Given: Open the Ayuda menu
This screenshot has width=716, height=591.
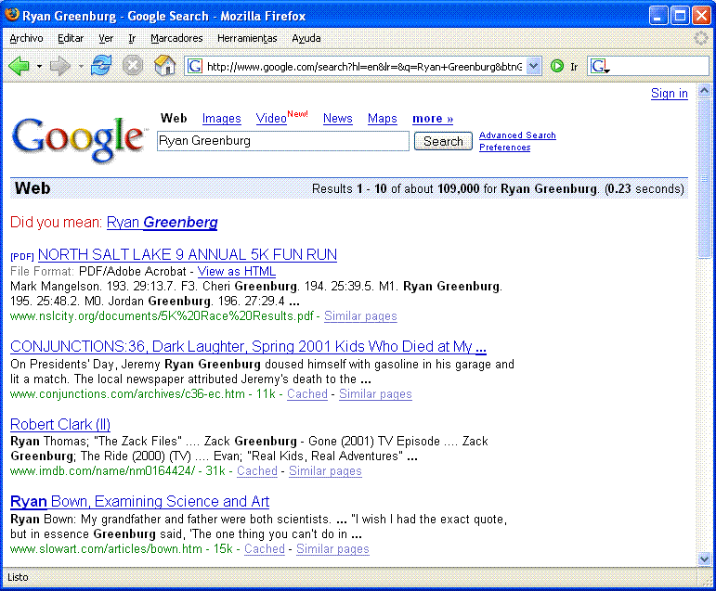Looking at the screenshot, I should [306, 38].
